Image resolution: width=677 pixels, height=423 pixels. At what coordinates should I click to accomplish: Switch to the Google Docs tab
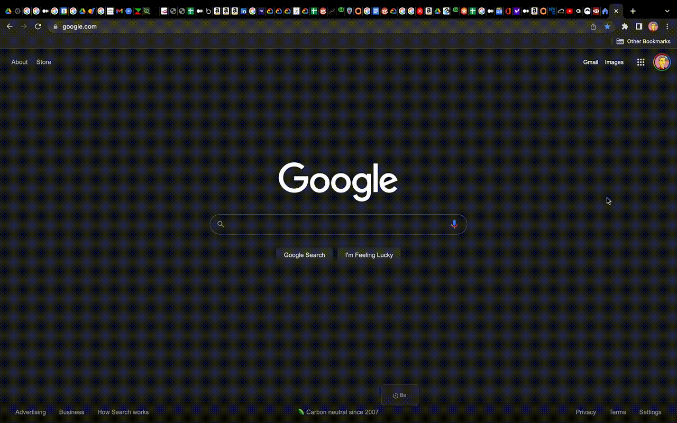point(376,11)
